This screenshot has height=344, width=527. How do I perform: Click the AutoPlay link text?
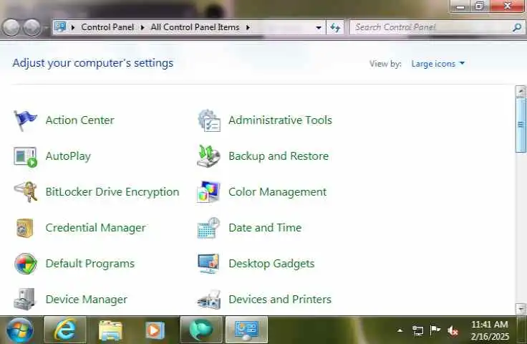68,156
